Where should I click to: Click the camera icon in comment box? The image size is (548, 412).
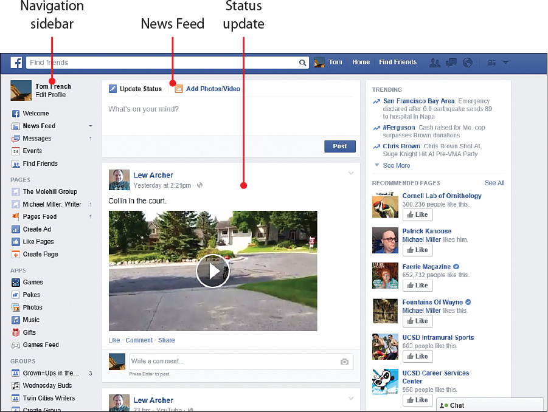345,362
